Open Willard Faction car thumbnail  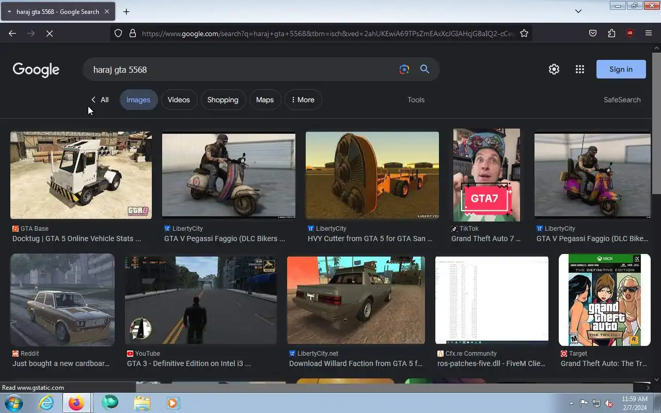(356, 300)
